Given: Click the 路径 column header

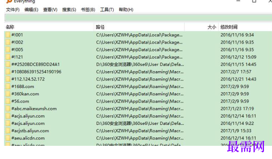Looking at the screenshot, I should click(139, 27).
